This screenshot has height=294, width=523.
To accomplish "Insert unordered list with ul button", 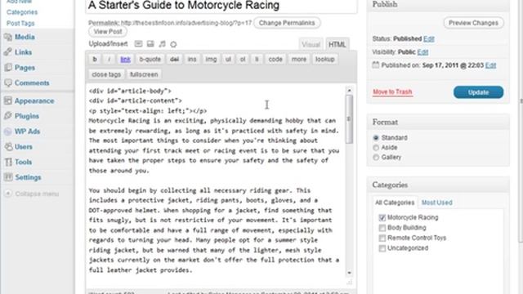I will pyautogui.click(x=228, y=60).
